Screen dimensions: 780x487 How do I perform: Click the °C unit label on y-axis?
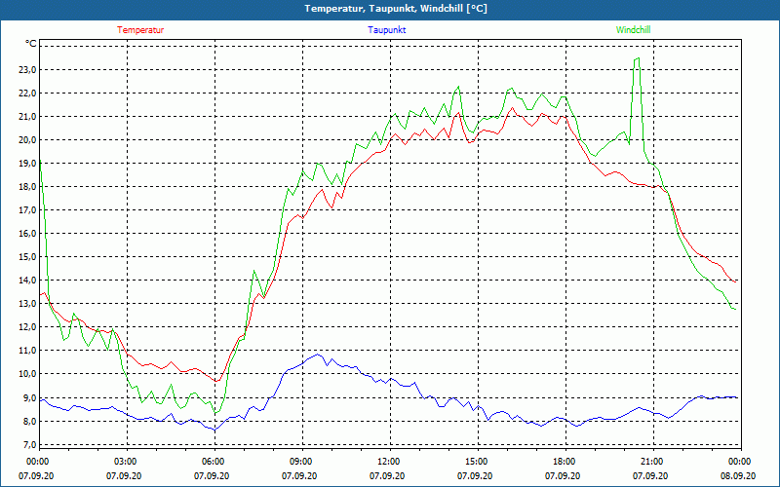pyautogui.click(x=31, y=44)
